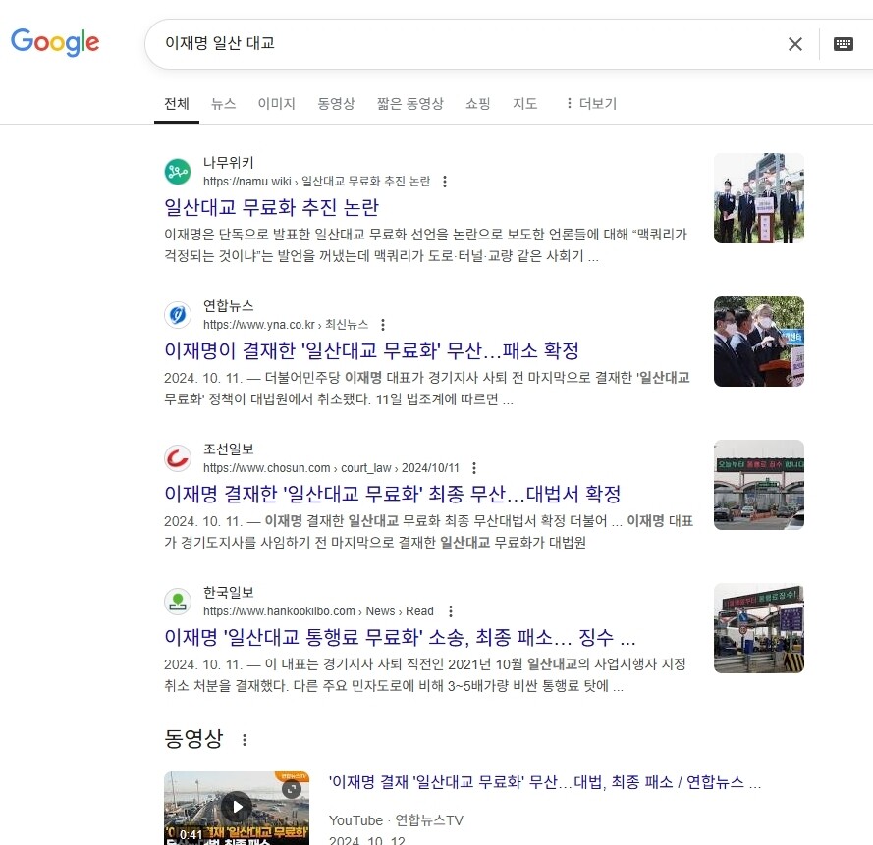Go to the 지도 tab
Viewport: 873px width, 845px height.
click(x=524, y=103)
